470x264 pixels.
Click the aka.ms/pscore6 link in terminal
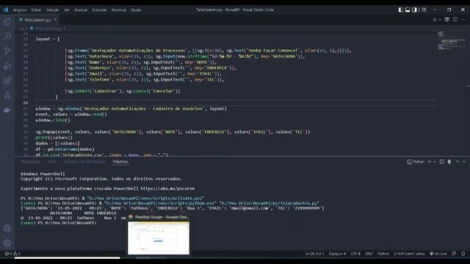167,188
